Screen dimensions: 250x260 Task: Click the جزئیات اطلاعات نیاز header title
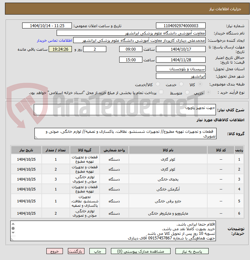(x=225, y=9)
